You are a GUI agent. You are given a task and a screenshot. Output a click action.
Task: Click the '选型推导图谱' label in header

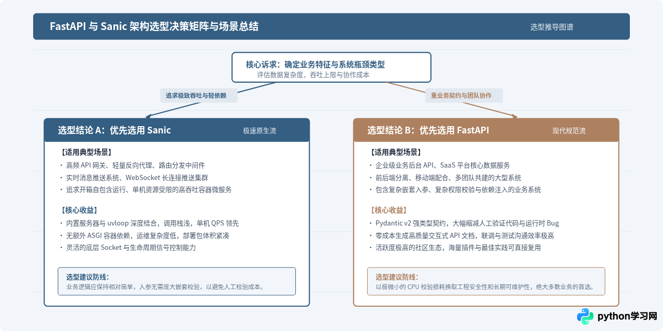coord(552,27)
